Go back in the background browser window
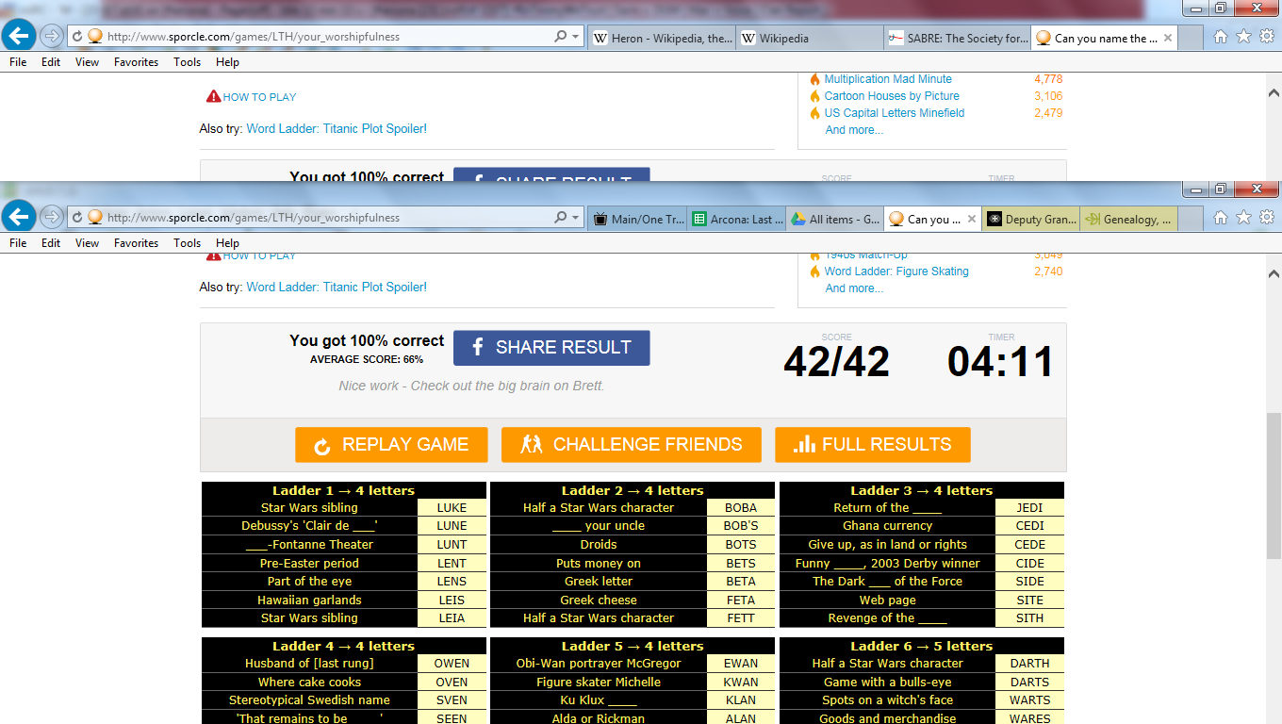Image resolution: width=1282 pixels, height=724 pixels. (x=19, y=36)
